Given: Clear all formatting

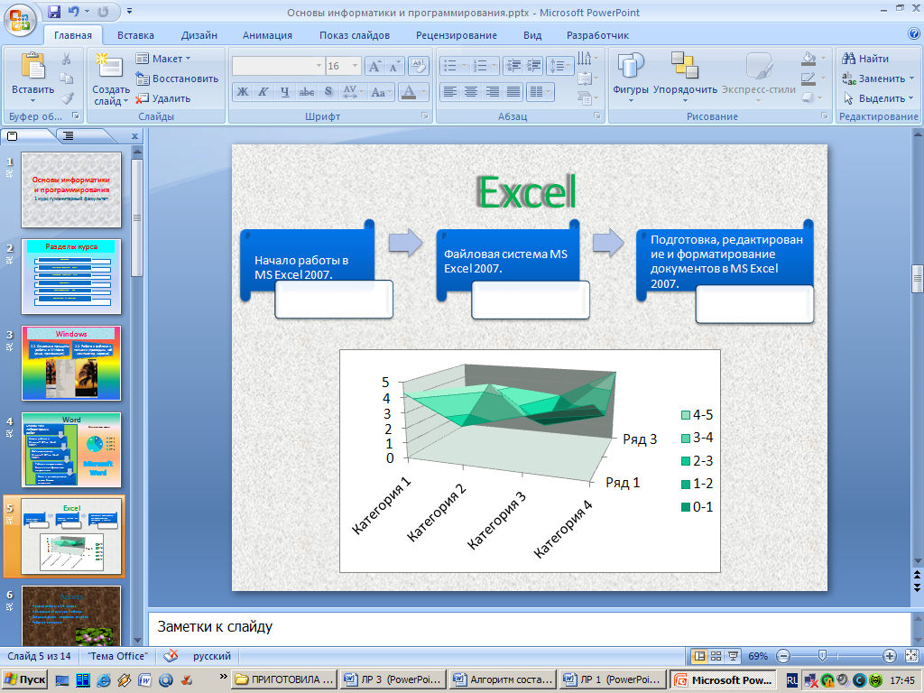Looking at the screenshot, I should click(418, 66).
